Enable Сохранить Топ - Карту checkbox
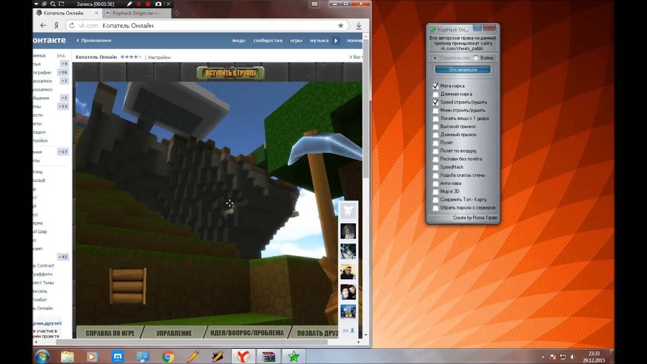 click(436, 200)
